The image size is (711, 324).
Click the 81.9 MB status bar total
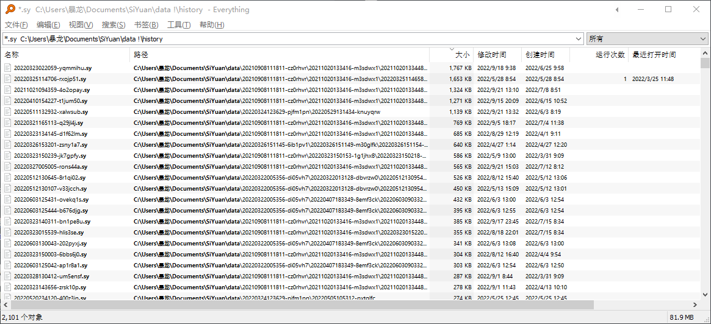point(683,317)
